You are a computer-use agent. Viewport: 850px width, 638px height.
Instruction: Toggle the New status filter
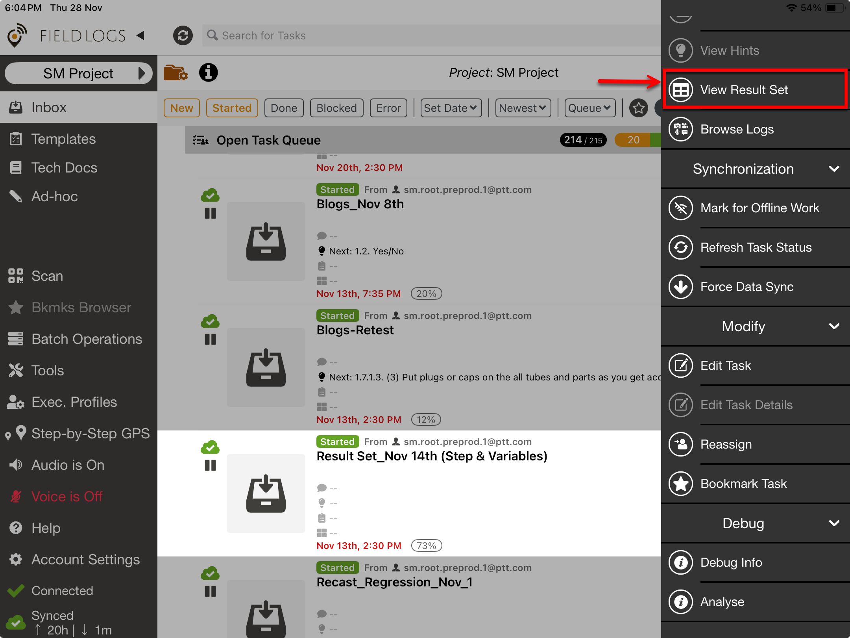coord(181,108)
